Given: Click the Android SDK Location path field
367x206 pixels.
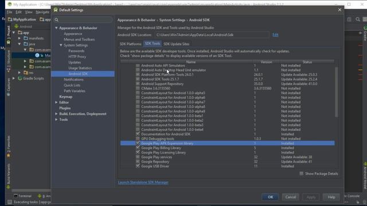Looking at the screenshot, I should click(212, 35).
